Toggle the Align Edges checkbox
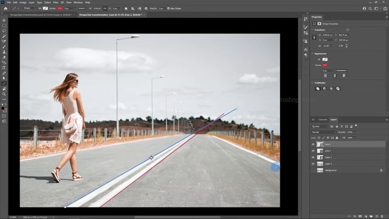 click(x=168, y=9)
